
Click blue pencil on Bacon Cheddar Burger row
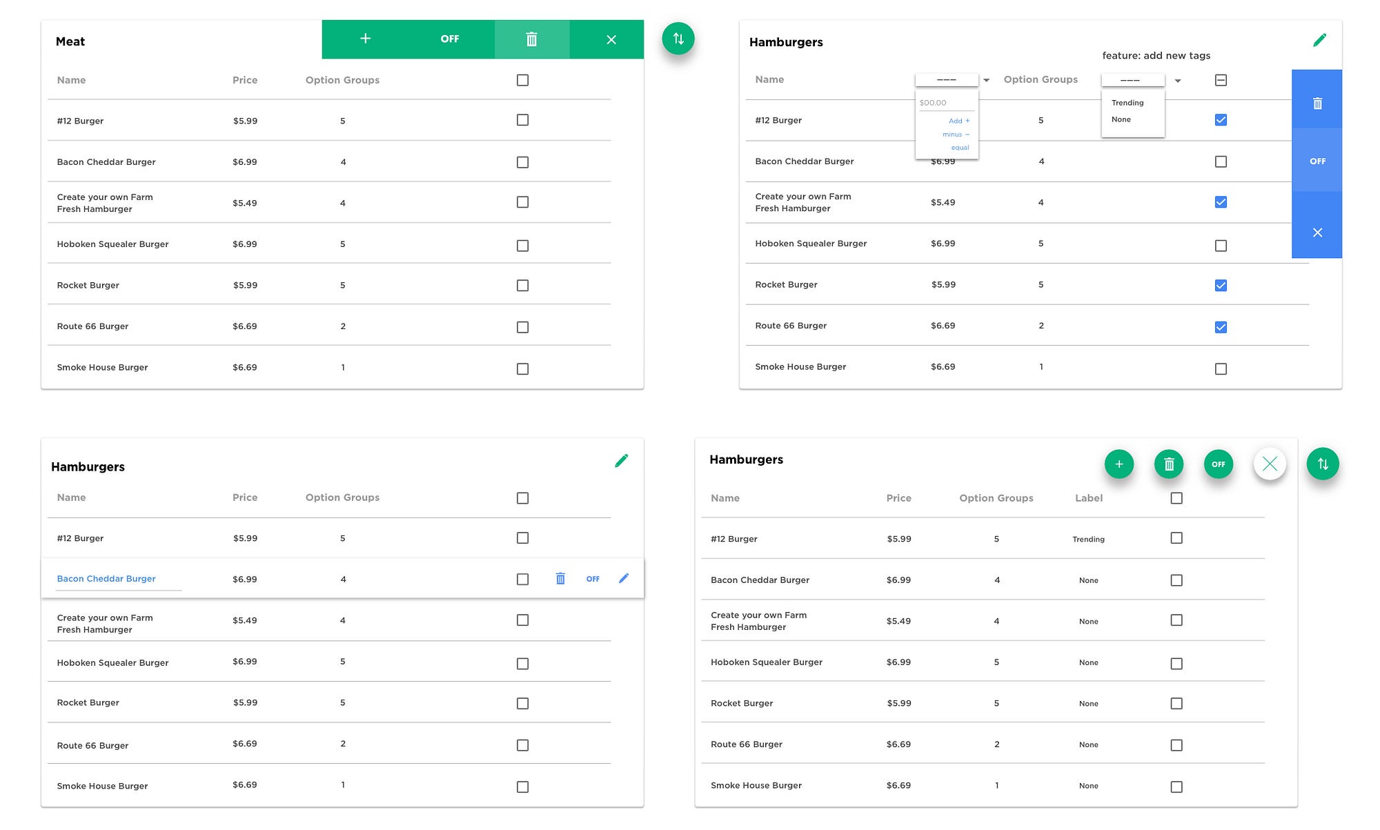(624, 578)
